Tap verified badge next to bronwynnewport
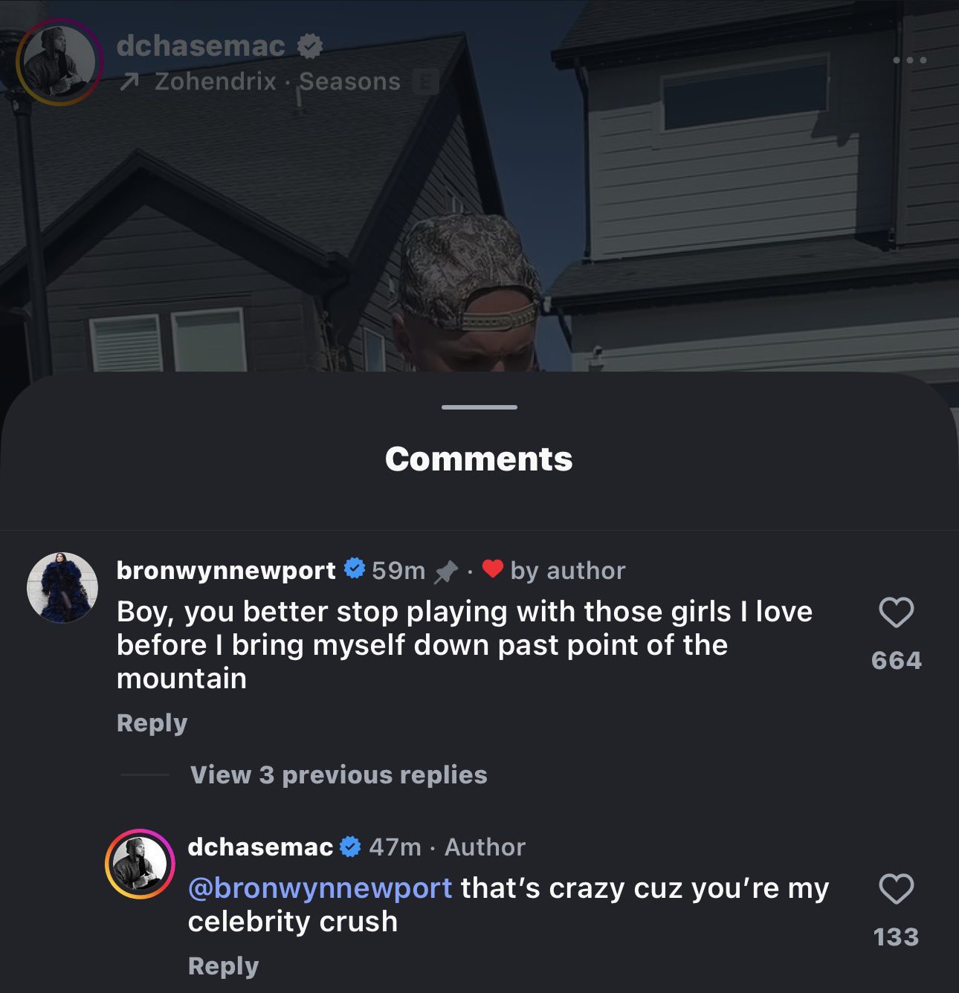The image size is (959, 993). coord(355,569)
